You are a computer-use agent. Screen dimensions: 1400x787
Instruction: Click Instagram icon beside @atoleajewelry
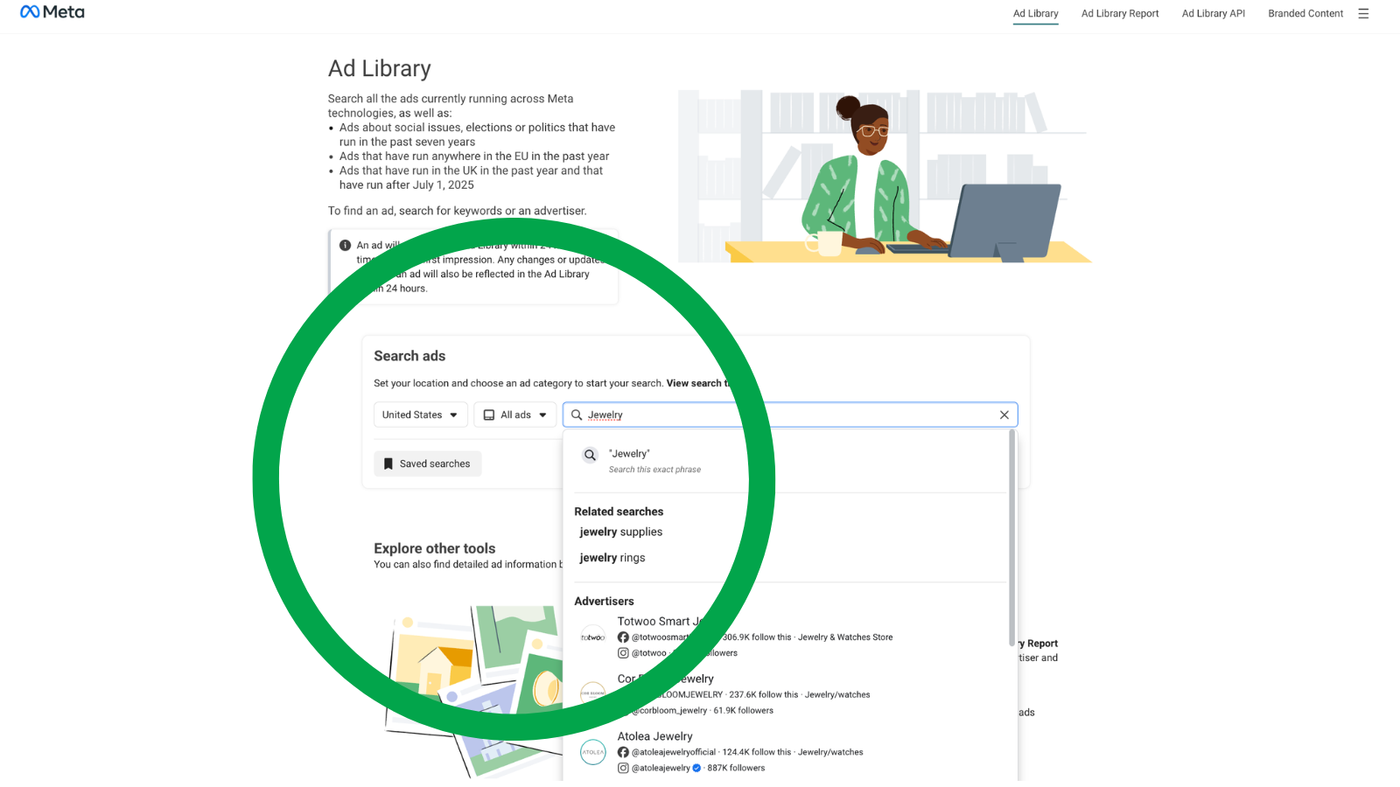click(x=623, y=768)
